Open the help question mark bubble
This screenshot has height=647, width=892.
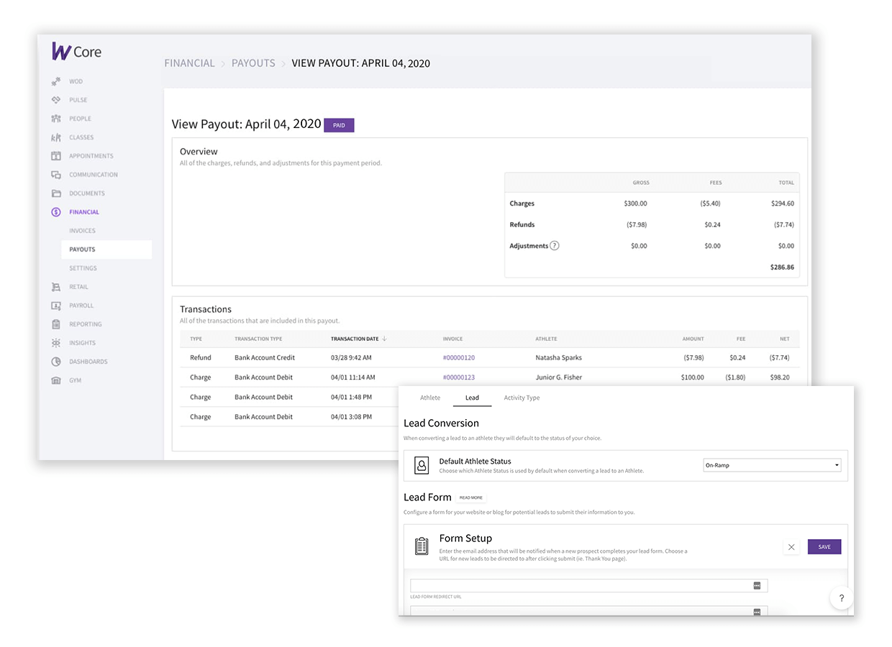tap(842, 598)
